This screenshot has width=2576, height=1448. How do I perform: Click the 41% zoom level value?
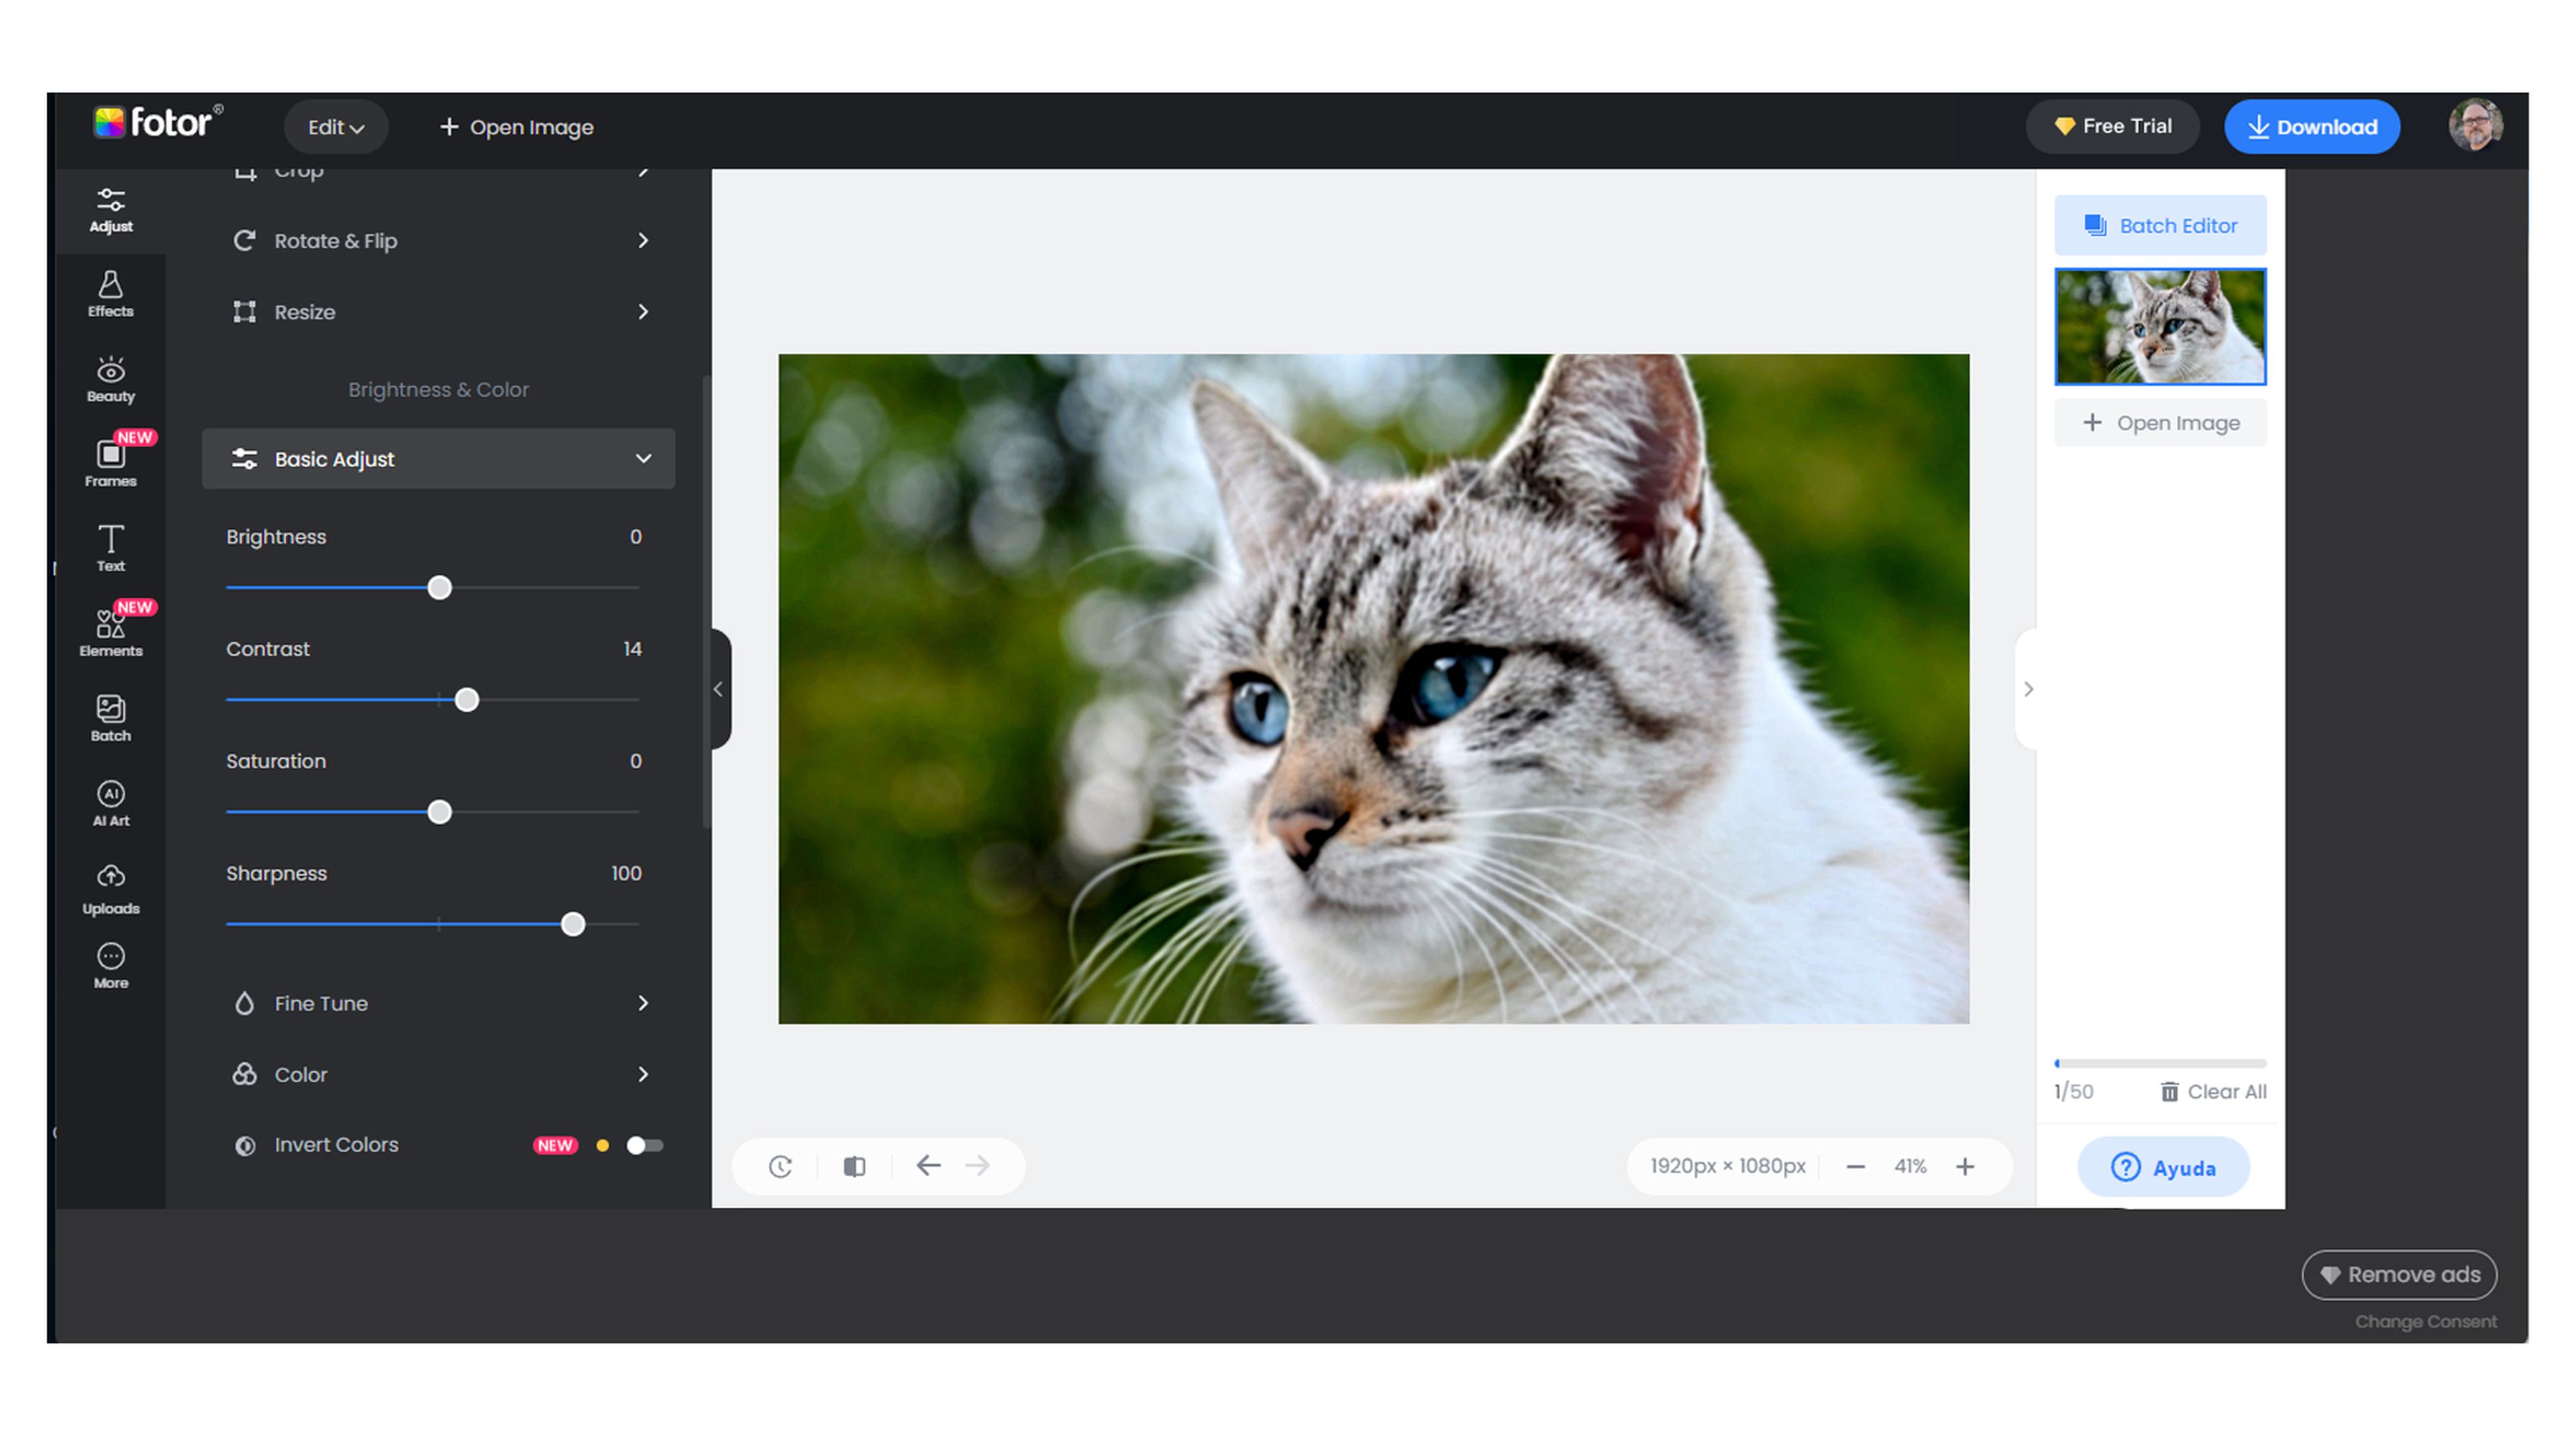pyautogui.click(x=1910, y=1166)
